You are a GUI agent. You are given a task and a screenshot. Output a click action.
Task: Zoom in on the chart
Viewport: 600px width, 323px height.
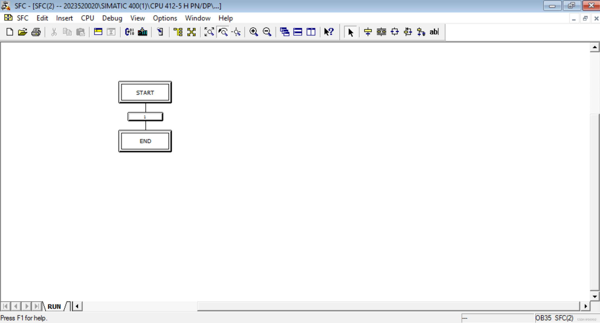254,32
